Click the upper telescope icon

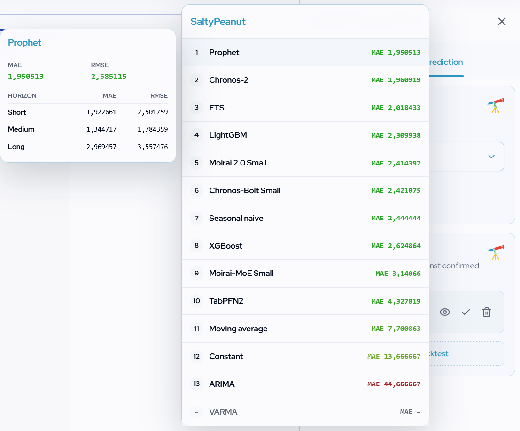tap(496, 105)
